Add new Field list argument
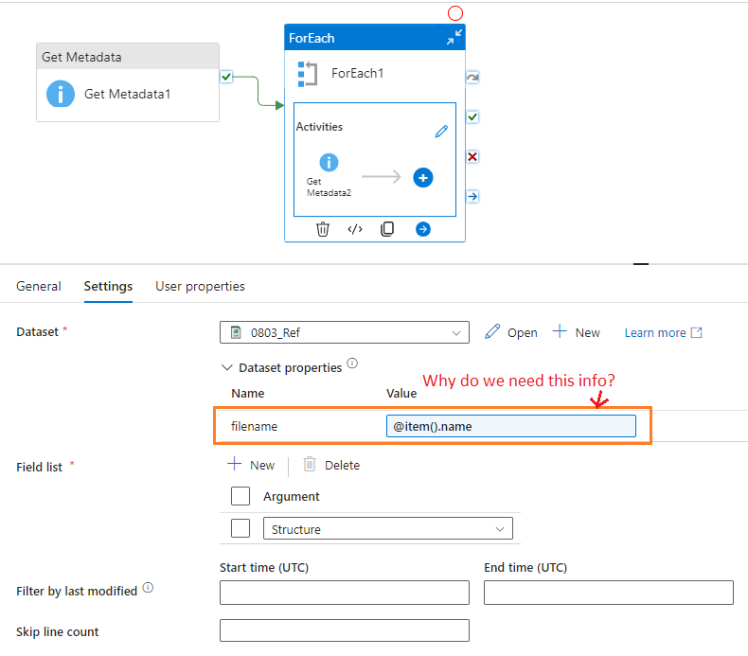 tap(251, 465)
